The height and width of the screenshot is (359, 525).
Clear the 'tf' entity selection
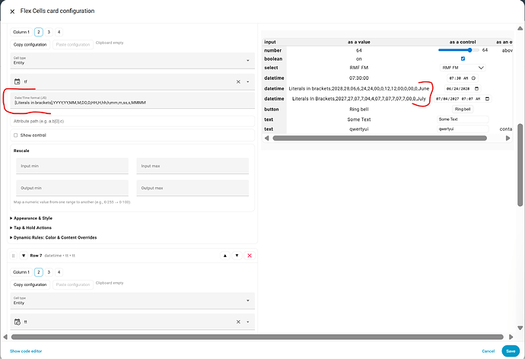238,81
